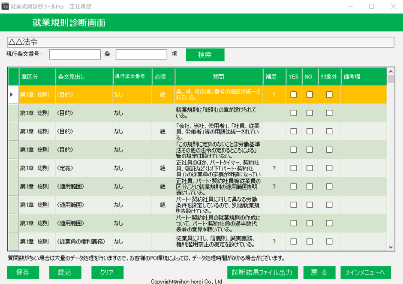The width and height of the screenshot is (403, 284).
Task: Open the ? hint for the 〈定義〉question row
Action: [274, 168]
